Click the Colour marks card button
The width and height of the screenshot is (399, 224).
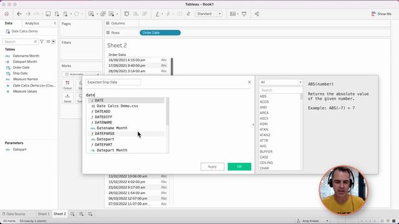click(67, 85)
